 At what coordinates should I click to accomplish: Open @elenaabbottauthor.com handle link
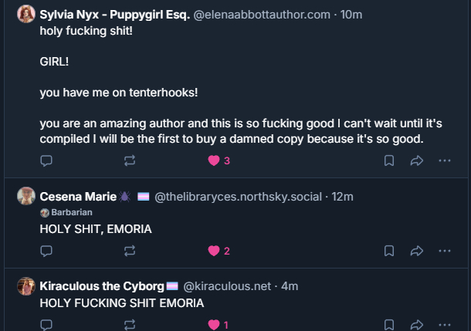point(263,15)
